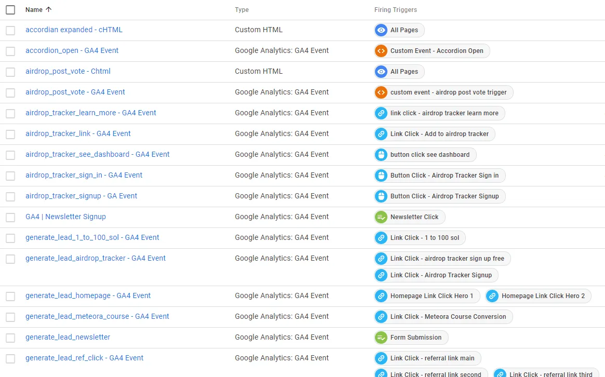605x377 pixels.
Task: Select the checkbox for GA4 | Newsletter Signup
Action: click(x=10, y=217)
